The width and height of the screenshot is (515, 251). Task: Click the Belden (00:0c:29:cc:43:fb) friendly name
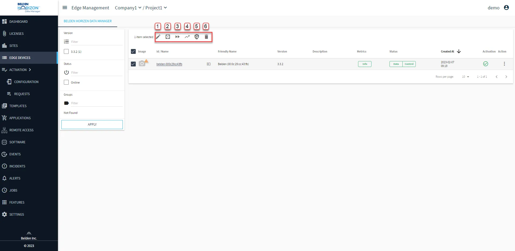(233, 64)
